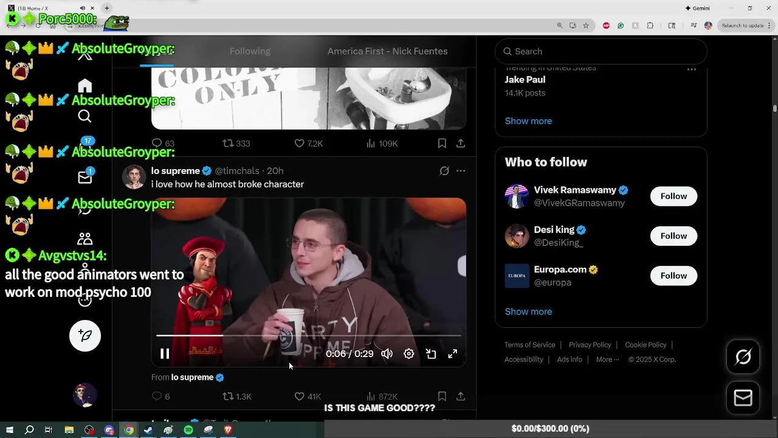Open the Cookie Policy link

coord(645,345)
